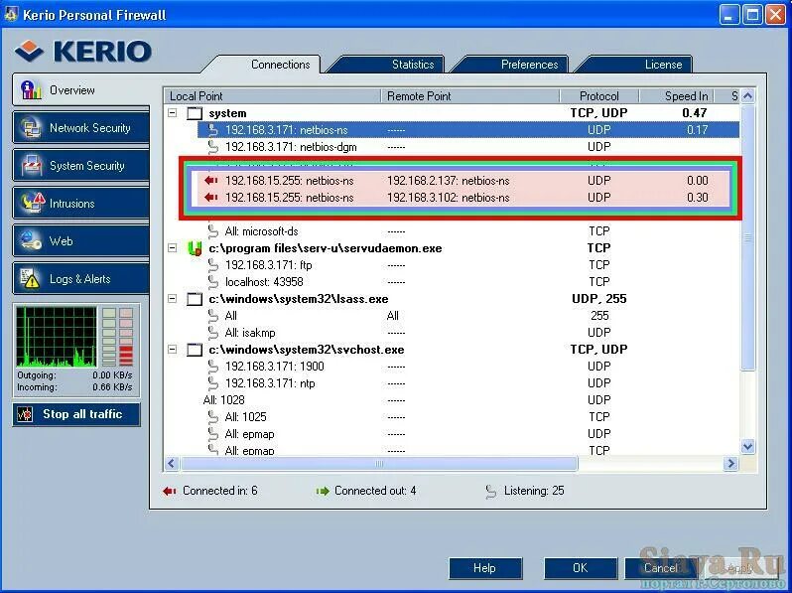Click the OK button

[x=581, y=568]
